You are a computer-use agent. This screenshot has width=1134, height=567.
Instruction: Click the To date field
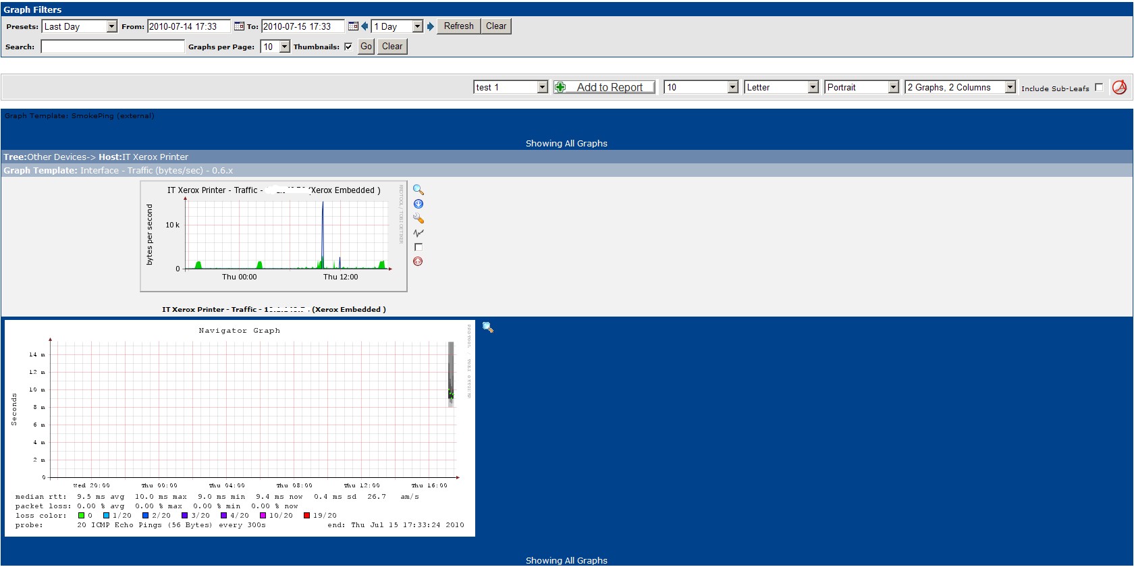(303, 26)
